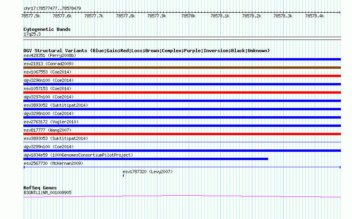This screenshot has width=352, height=219.
Task: Click the 78578k ruler tick label
Action: (188, 16)
